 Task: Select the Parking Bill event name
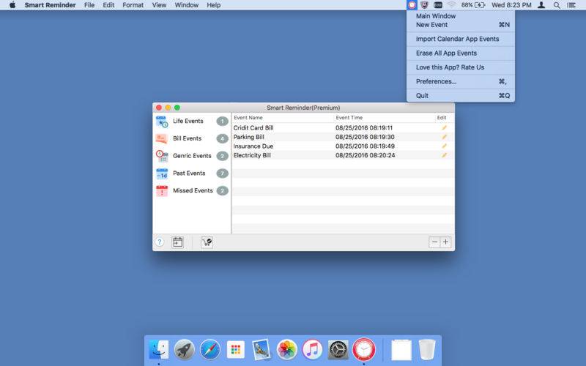point(248,137)
